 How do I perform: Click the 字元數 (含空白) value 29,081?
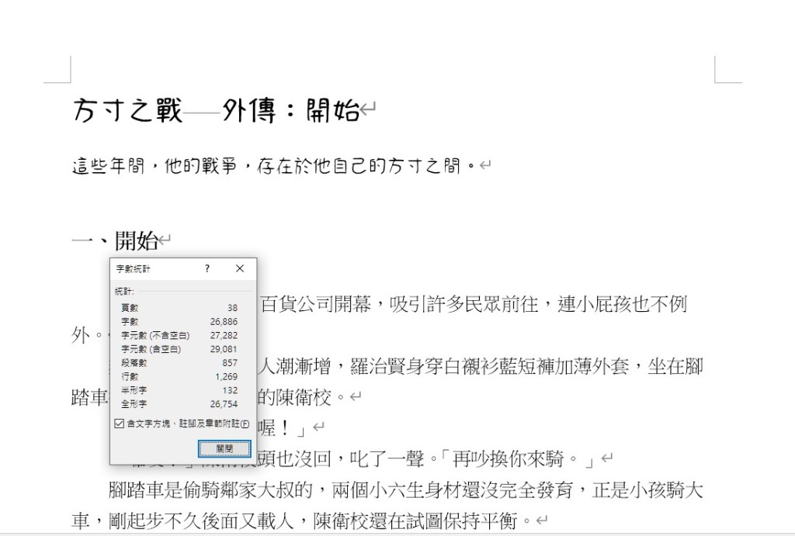coord(224,350)
